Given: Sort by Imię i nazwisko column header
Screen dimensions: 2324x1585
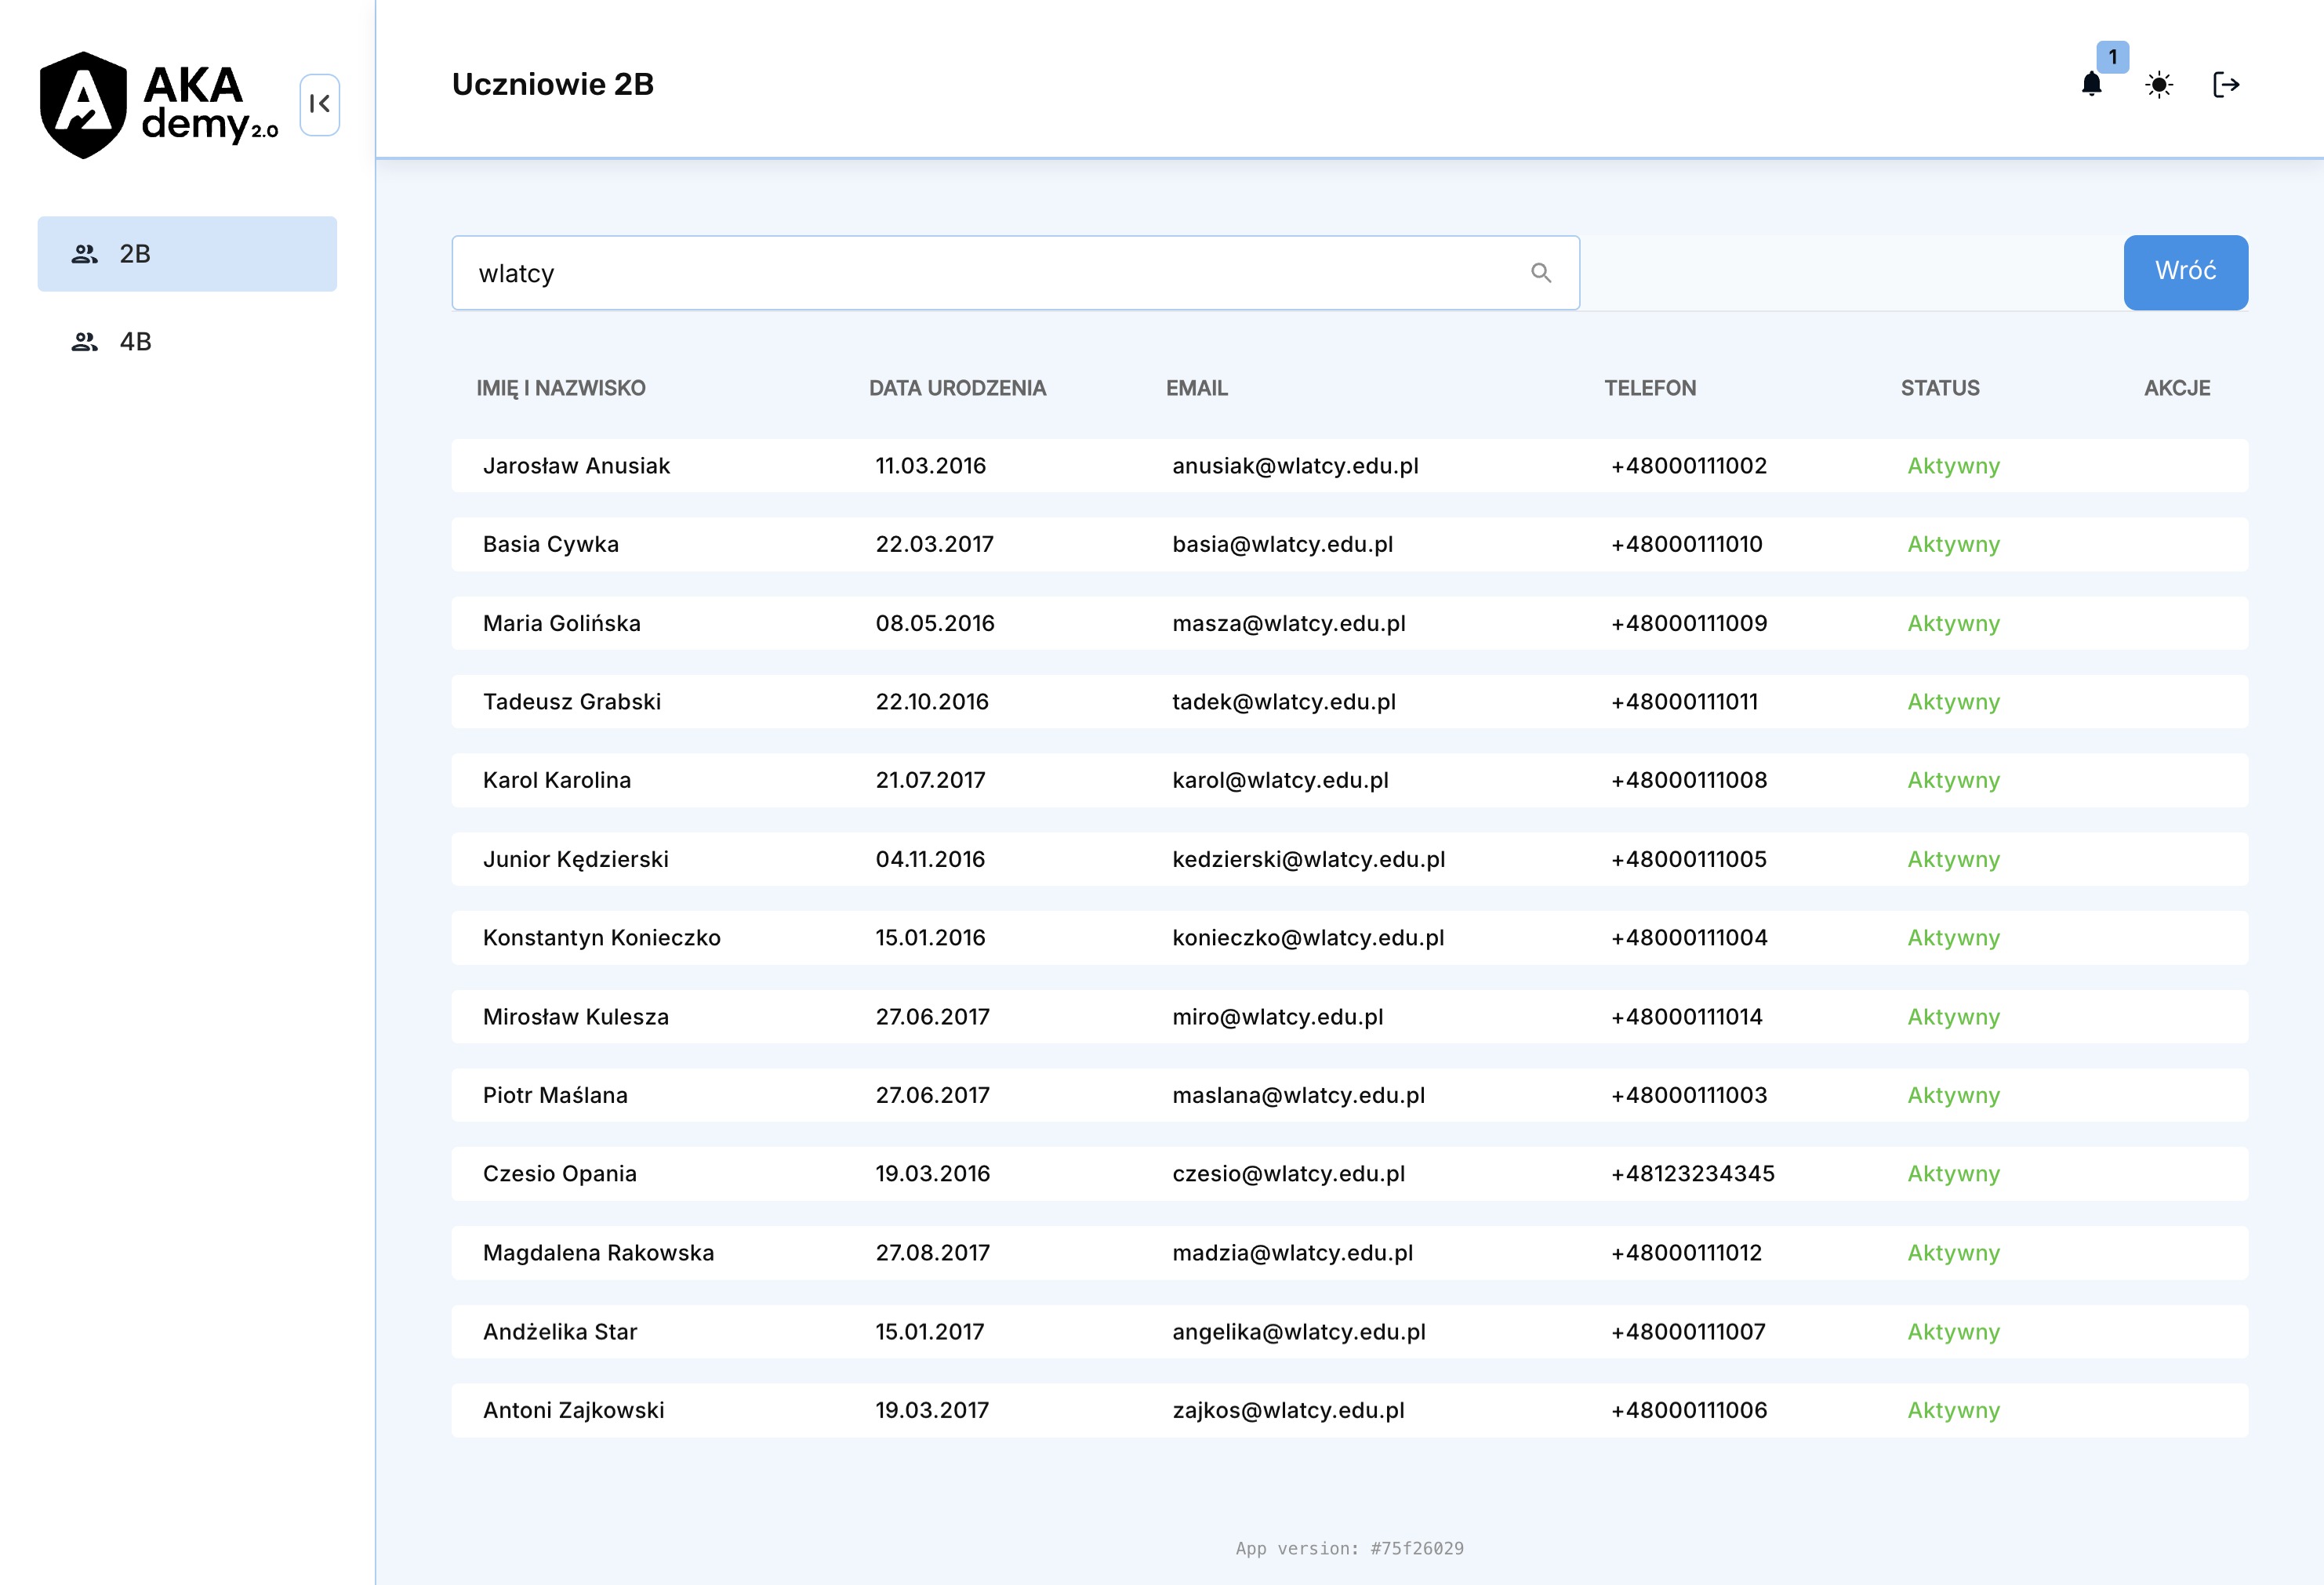Looking at the screenshot, I should tap(560, 388).
